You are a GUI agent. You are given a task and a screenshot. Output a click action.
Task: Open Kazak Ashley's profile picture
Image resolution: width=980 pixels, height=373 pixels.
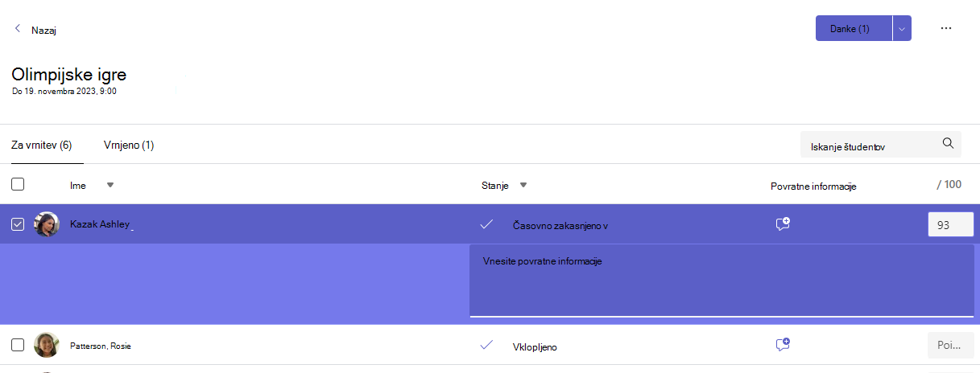pos(47,224)
